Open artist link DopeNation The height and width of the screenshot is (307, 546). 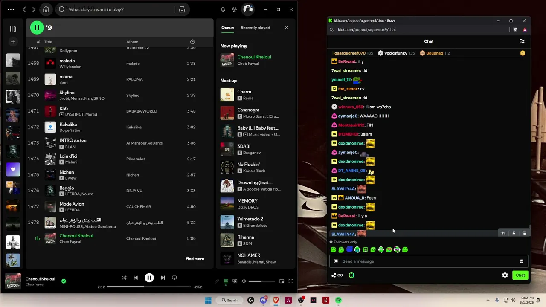[70, 130]
